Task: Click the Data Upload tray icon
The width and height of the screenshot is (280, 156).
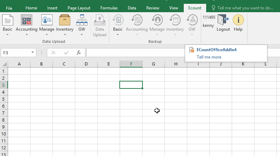Action: pyautogui.click(x=100, y=20)
